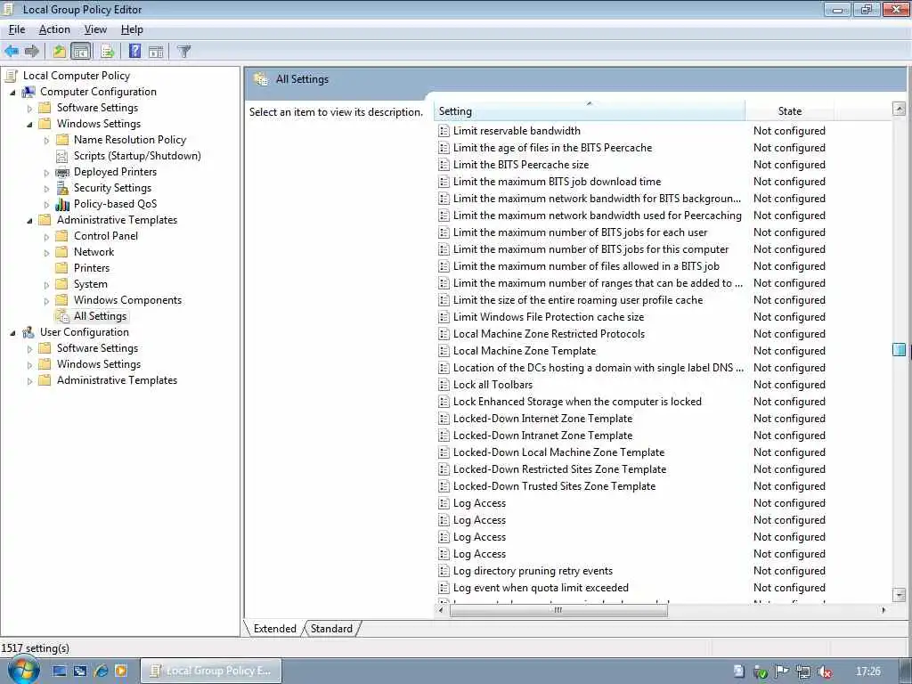Image resolution: width=912 pixels, height=684 pixels.
Task: Click the Security Settings shield icon
Action: (62, 188)
